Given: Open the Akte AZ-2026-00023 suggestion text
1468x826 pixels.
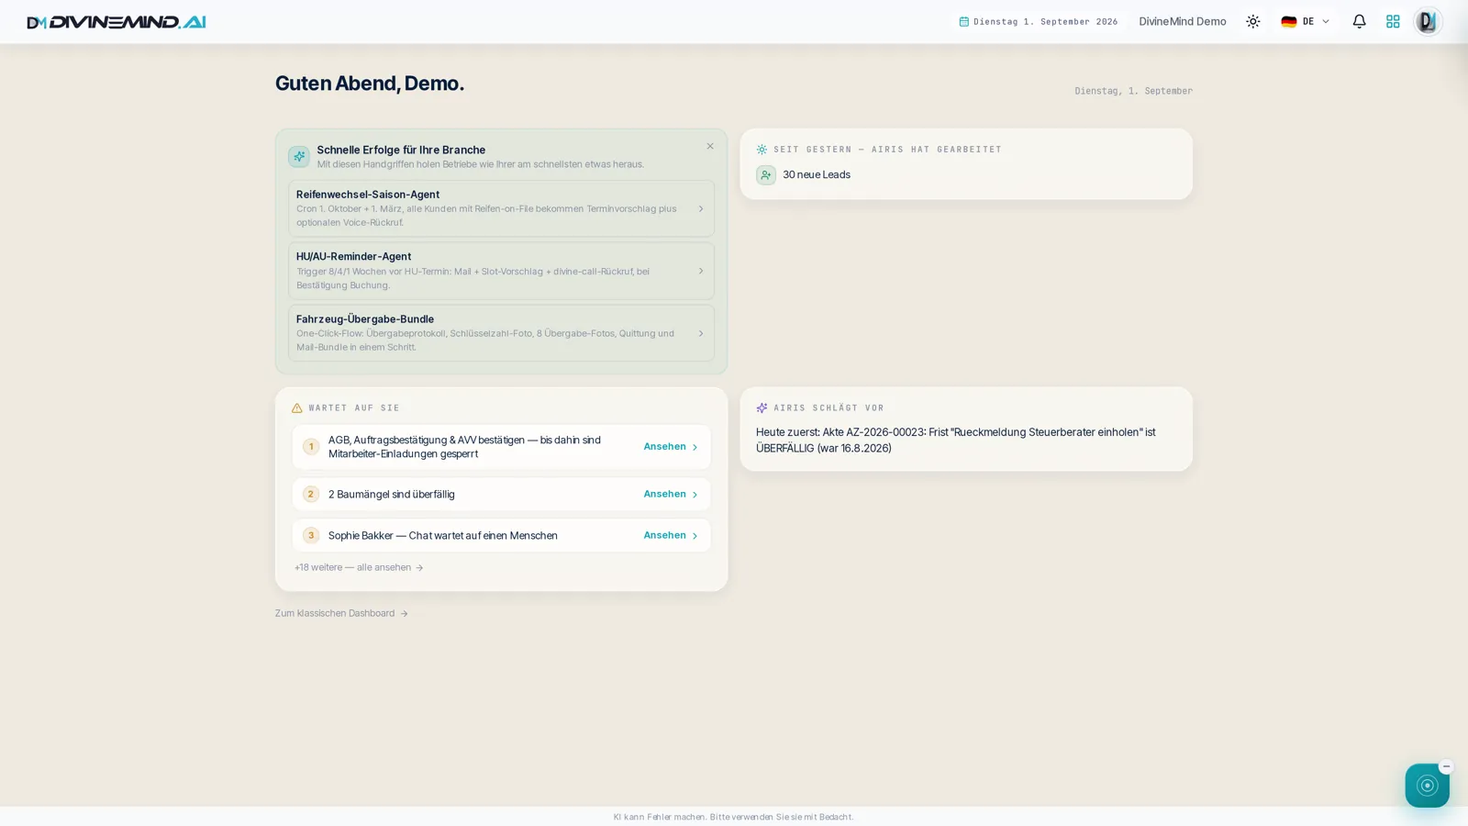Looking at the screenshot, I should tap(955, 440).
